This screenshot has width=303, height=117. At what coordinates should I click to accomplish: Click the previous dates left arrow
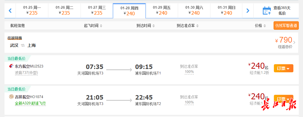[10, 10]
